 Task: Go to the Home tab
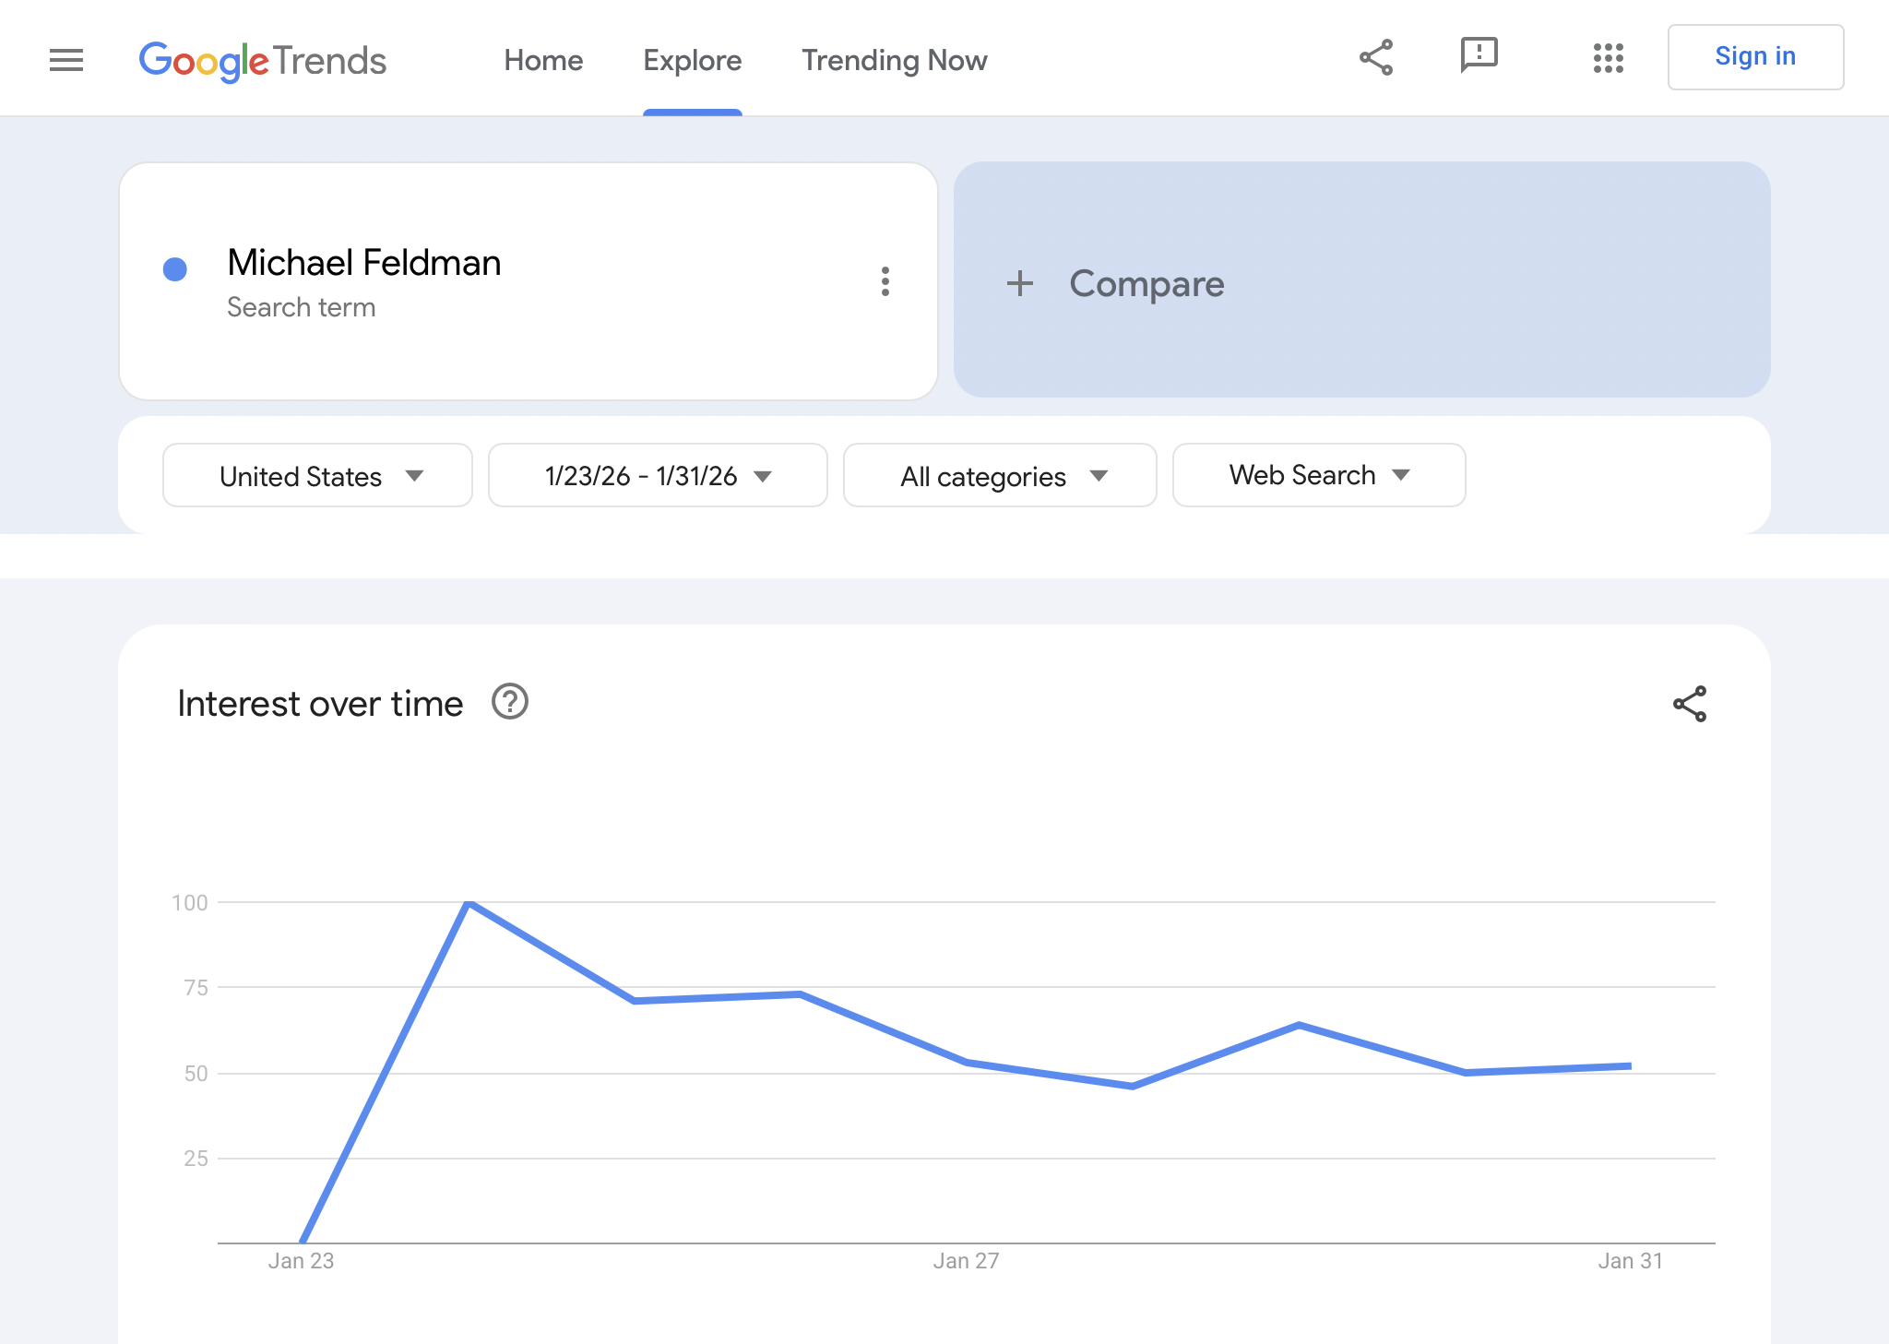coord(543,61)
